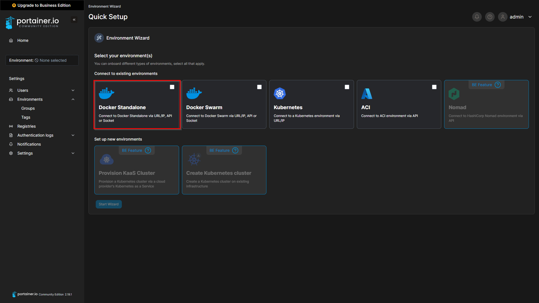Collapse the sidebar with the double chevron

(x=74, y=20)
